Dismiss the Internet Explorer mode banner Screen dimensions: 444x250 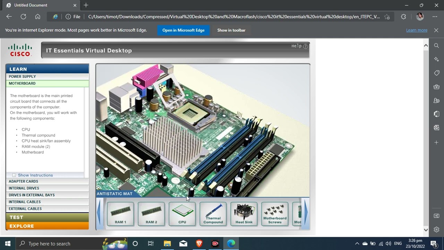pyautogui.click(x=436, y=30)
